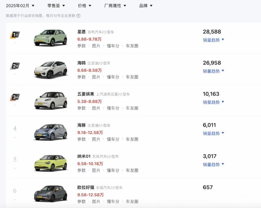View 图片 for 纳米01
261x208 pixels.
pos(96,171)
